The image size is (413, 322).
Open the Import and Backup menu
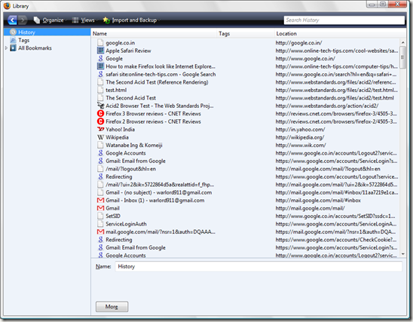point(131,20)
